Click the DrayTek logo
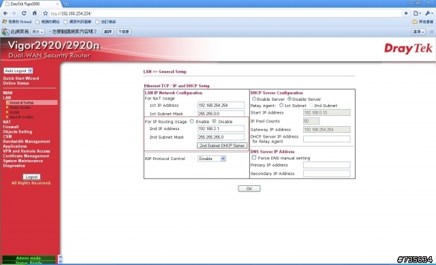 (x=408, y=48)
